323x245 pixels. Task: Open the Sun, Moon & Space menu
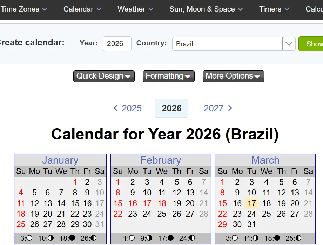(x=206, y=9)
